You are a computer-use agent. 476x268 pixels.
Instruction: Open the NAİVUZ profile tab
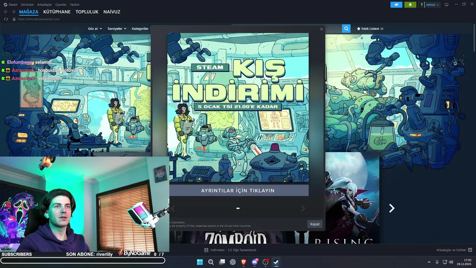point(112,12)
